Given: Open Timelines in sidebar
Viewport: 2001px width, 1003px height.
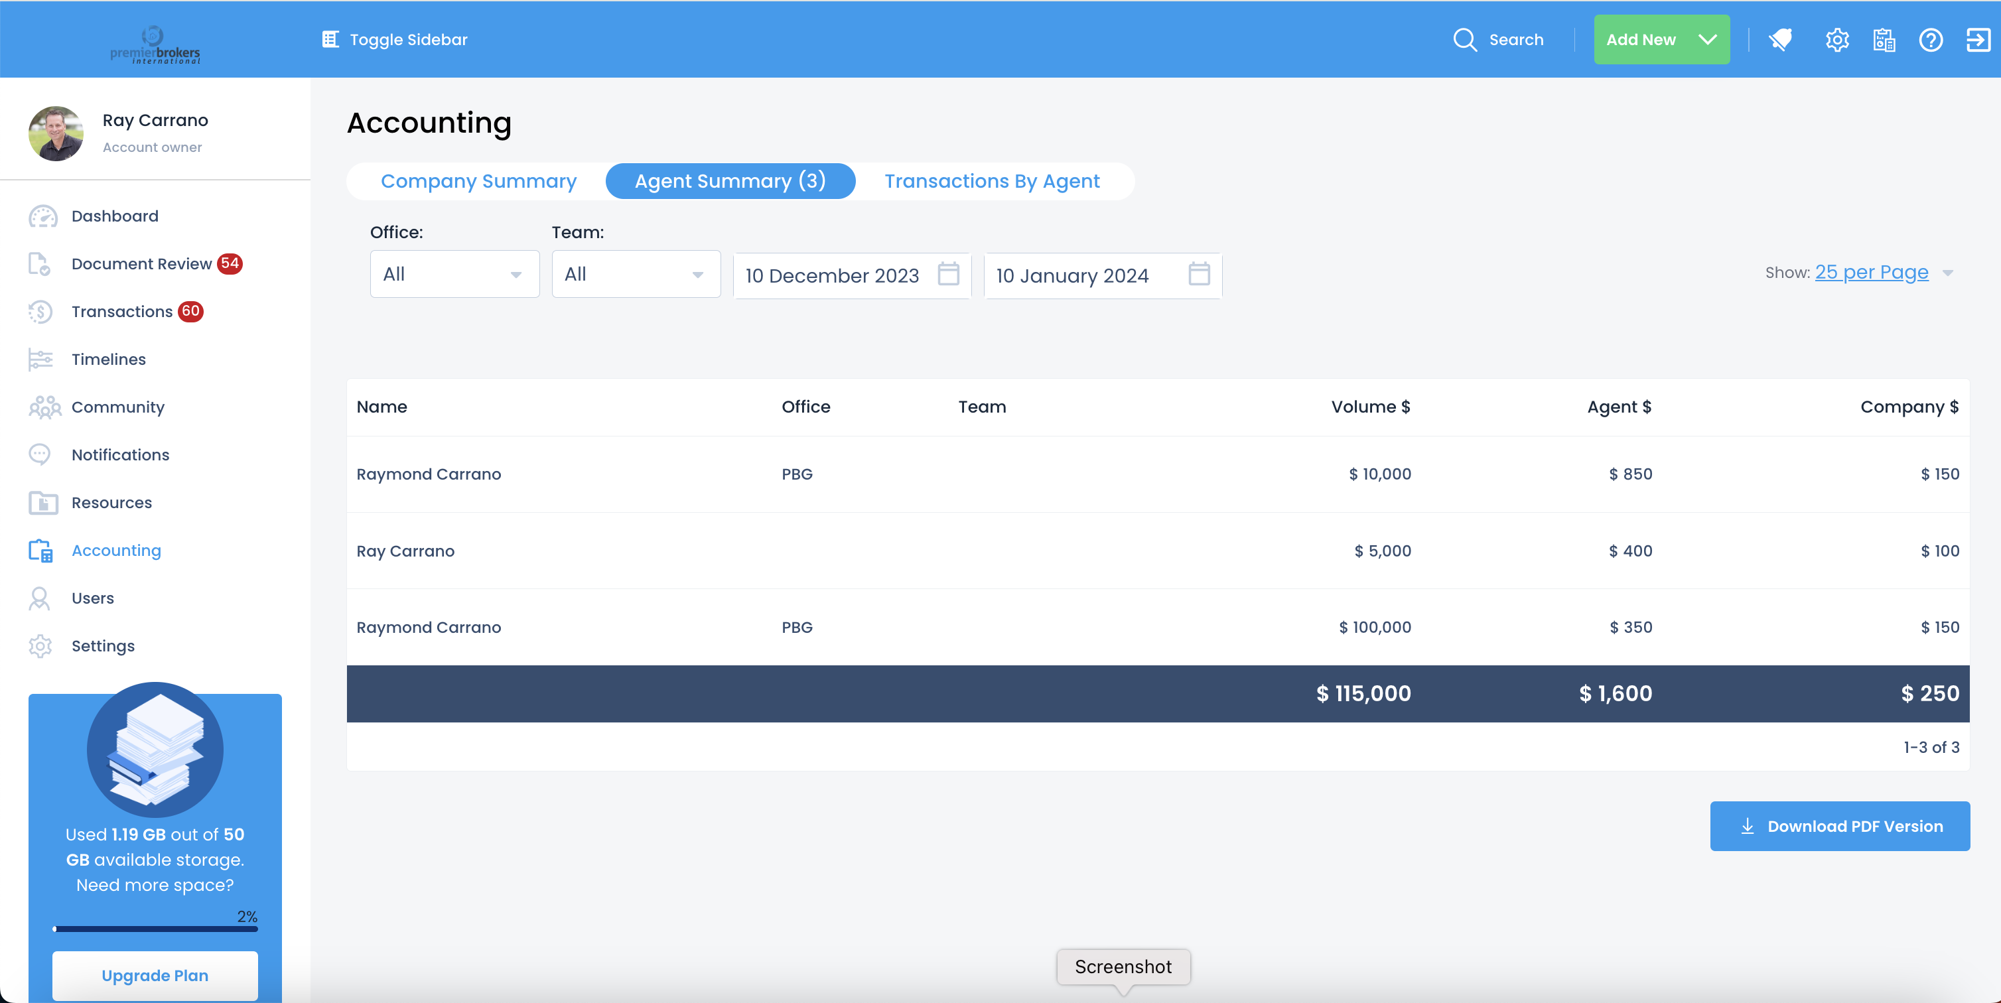Looking at the screenshot, I should (x=109, y=360).
